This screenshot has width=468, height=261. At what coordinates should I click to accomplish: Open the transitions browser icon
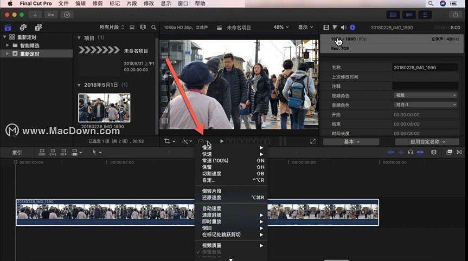[459, 152]
